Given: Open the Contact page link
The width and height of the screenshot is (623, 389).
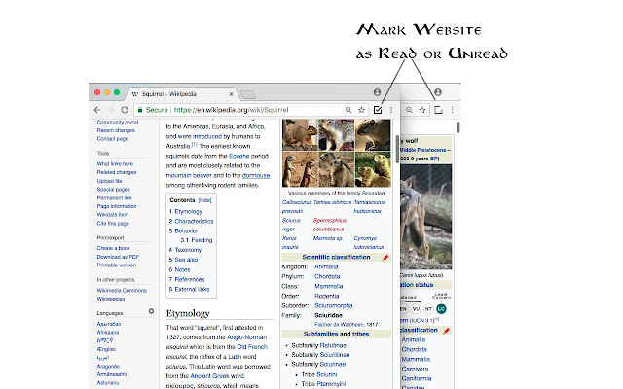Looking at the screenshot, I should [113, 139].
